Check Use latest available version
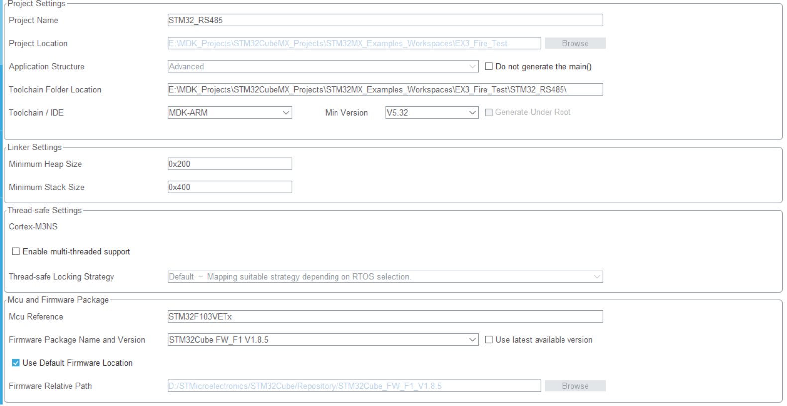Screen dimensions: 787x406 pyautogui.click(x=489, y=339)
